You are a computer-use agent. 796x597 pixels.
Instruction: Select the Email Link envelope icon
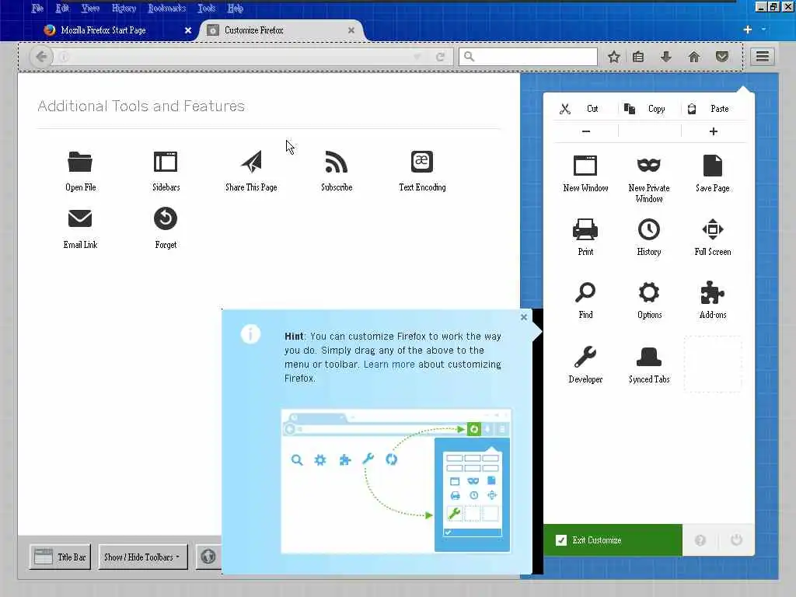(80, 218)
